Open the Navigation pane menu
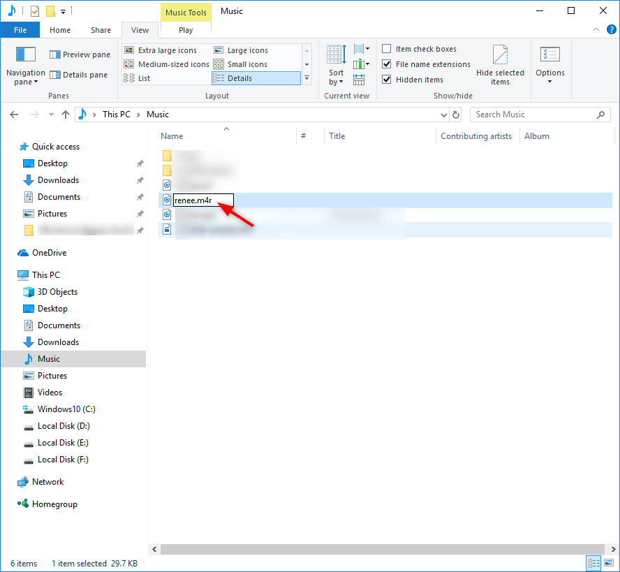The height and width of the screenshot is (572, 620). coord(26,66)
